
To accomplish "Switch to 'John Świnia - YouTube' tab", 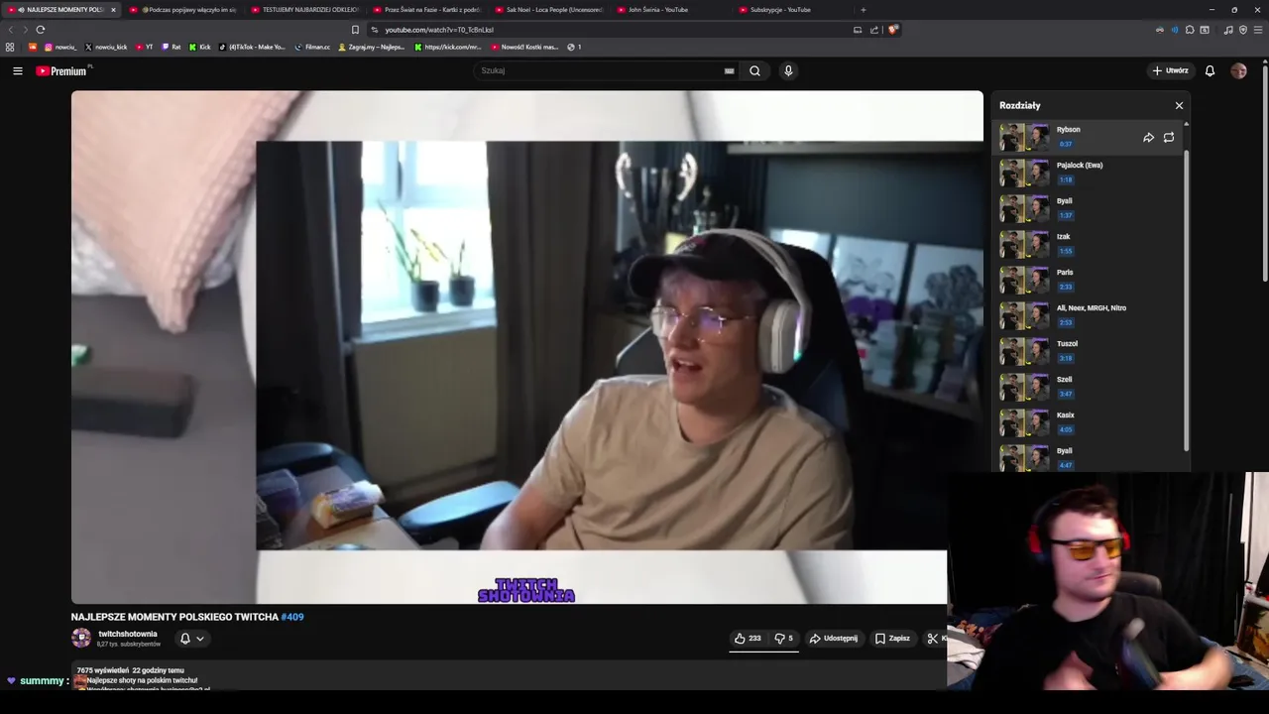I will point(671,10).
